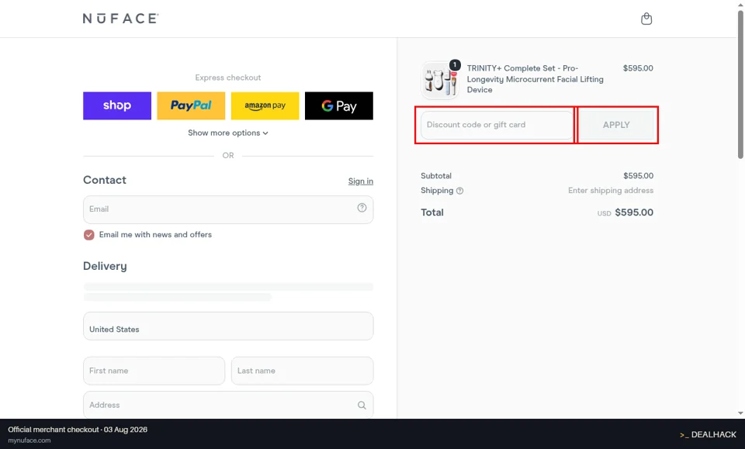Image resolution: width=745 pixels, height=449 pixels.
Task: Click the TRINITY+ product thumbnail
Action: click(439, 80)
